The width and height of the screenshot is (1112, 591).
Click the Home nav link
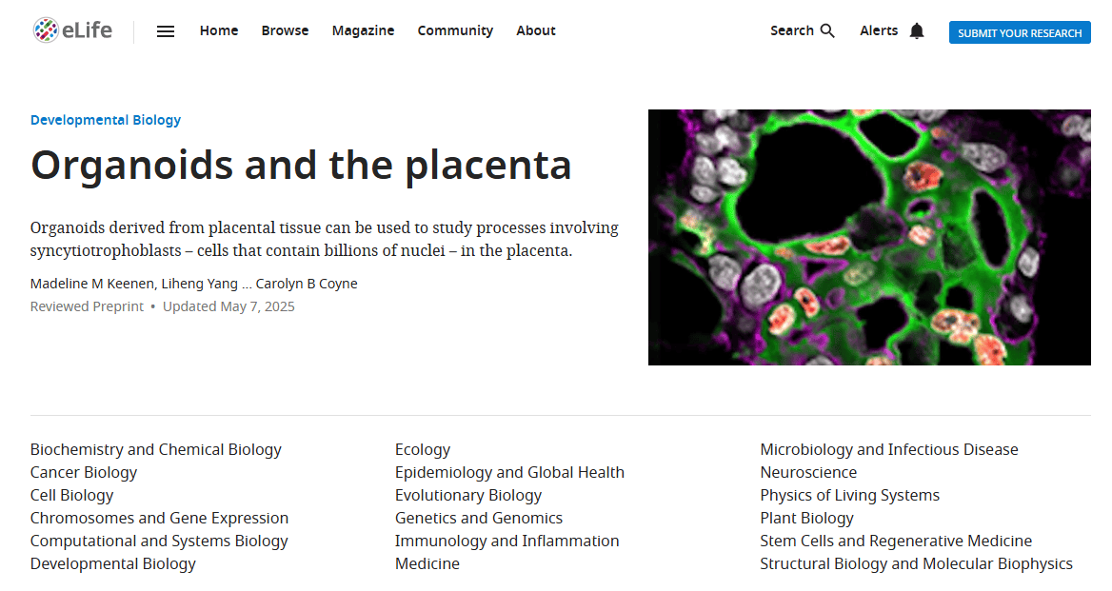coord(219,30)
